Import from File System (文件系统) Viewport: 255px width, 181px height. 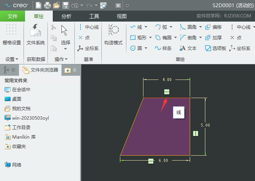(36, 34)
